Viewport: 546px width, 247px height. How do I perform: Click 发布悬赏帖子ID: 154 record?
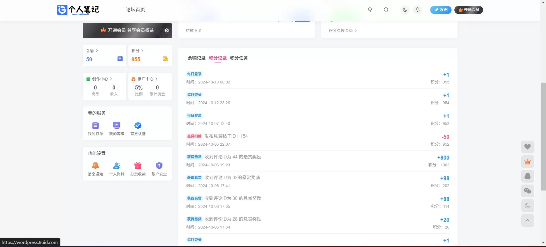pos(226,136)
